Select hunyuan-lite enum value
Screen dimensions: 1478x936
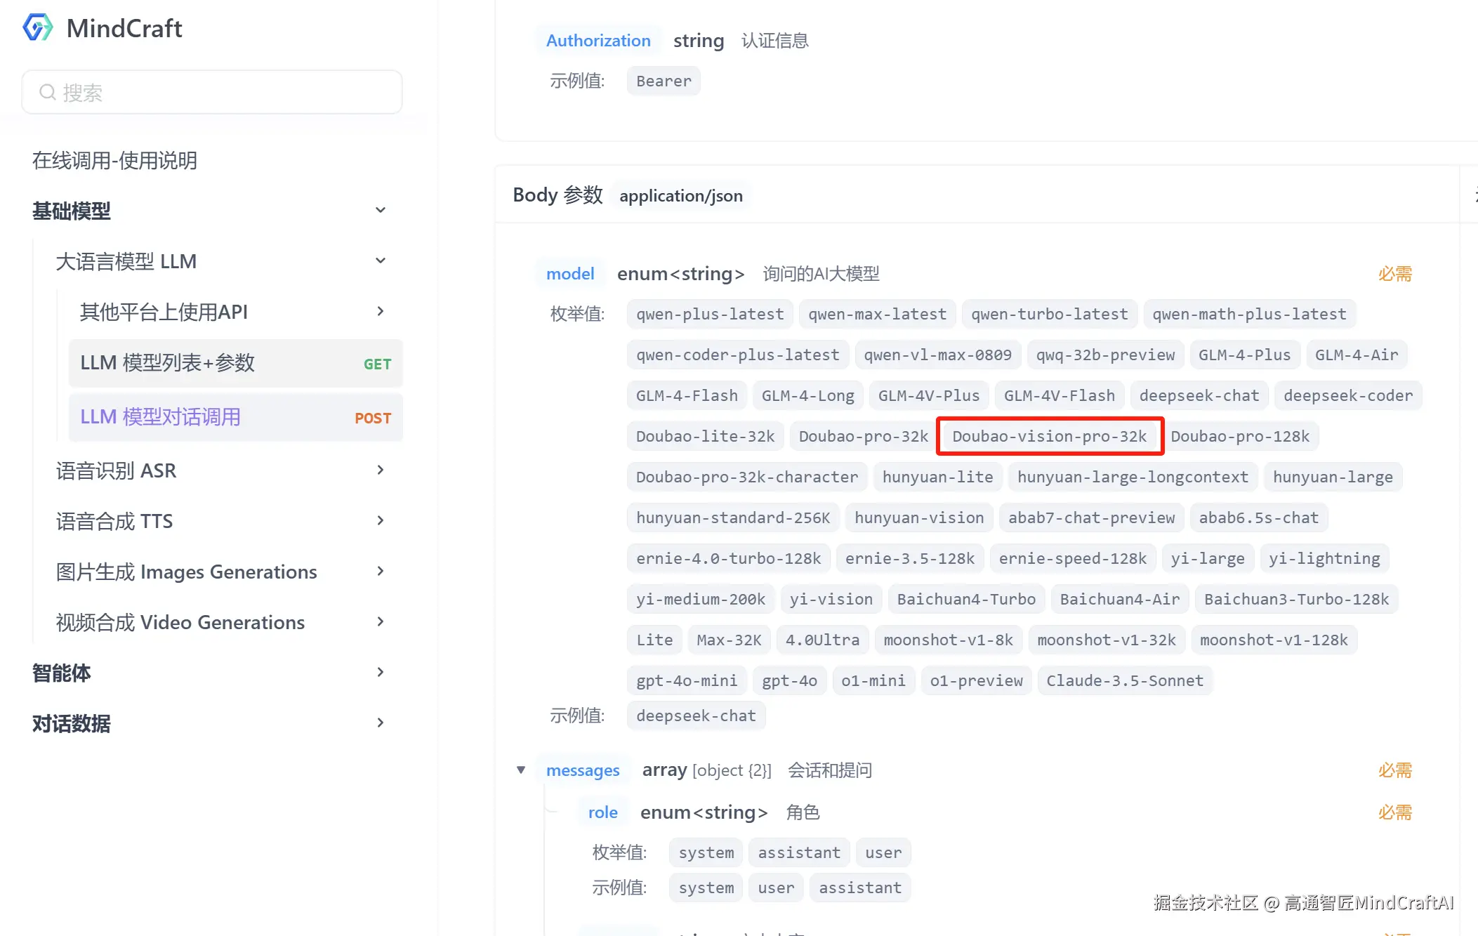coord(937,477)
